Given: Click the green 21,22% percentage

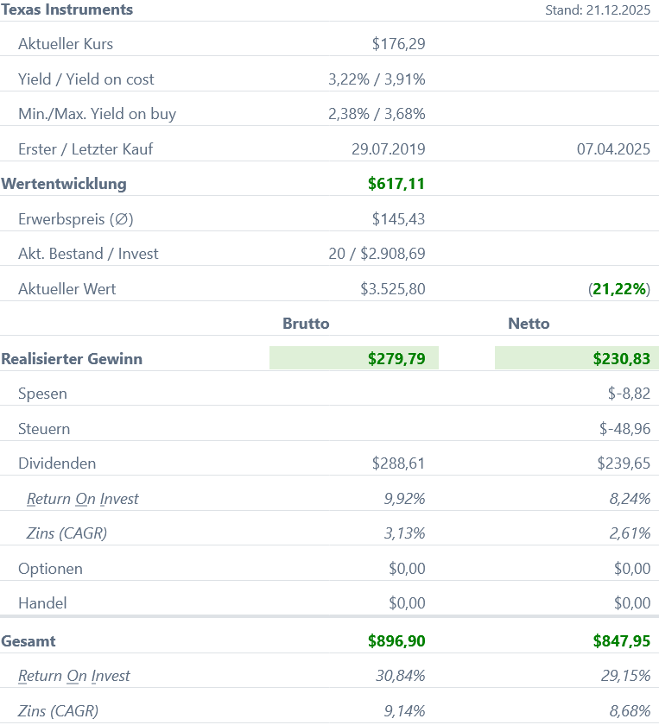Looking at the screenshot, I should point(618,289).
